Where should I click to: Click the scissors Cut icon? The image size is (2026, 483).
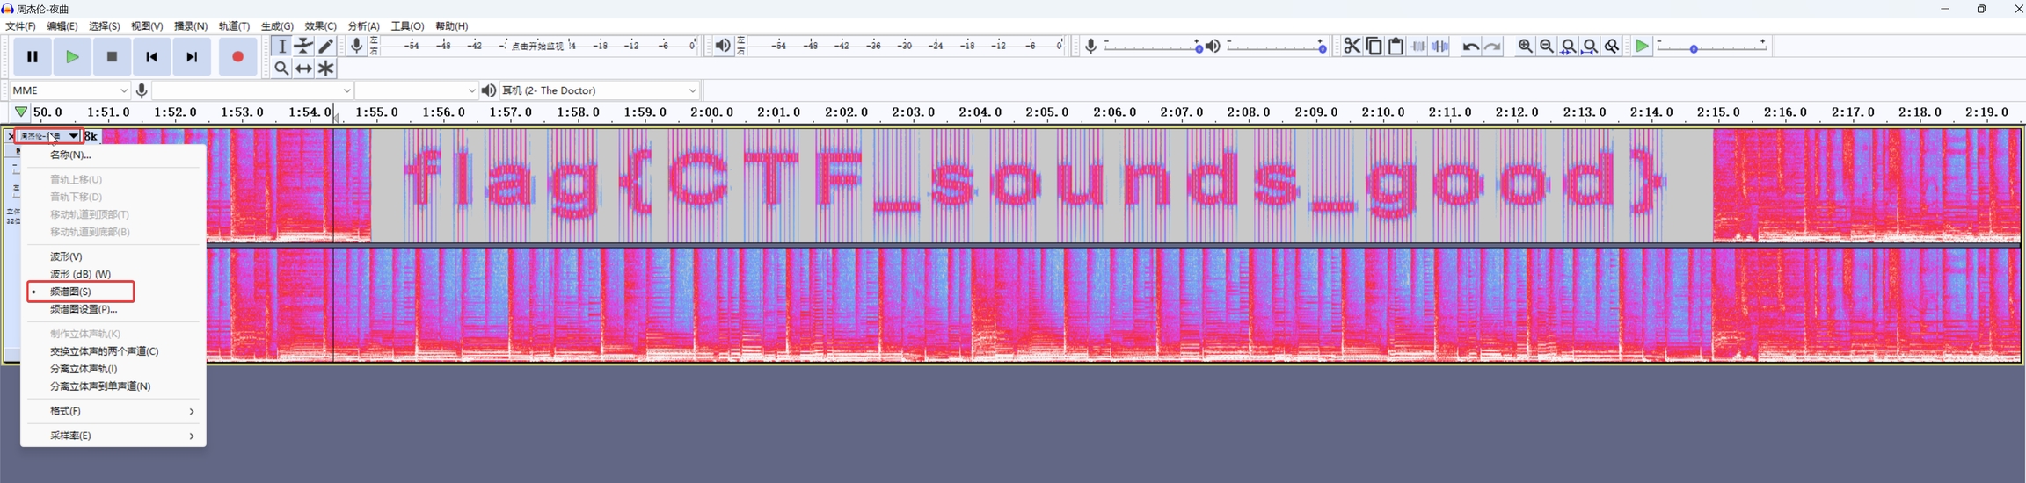1352,47
